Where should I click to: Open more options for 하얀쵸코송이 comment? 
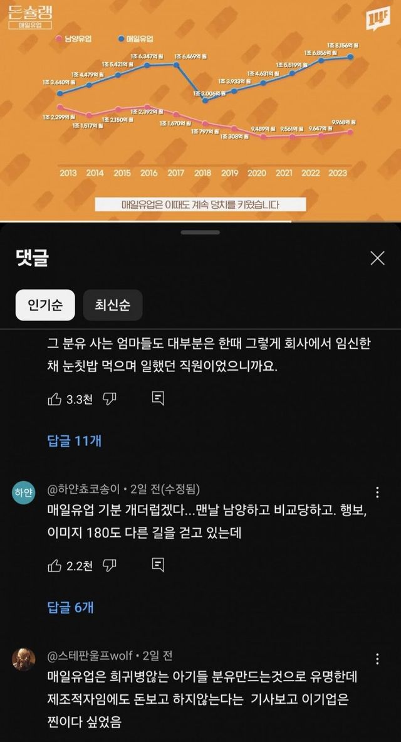tap(377, 492)
